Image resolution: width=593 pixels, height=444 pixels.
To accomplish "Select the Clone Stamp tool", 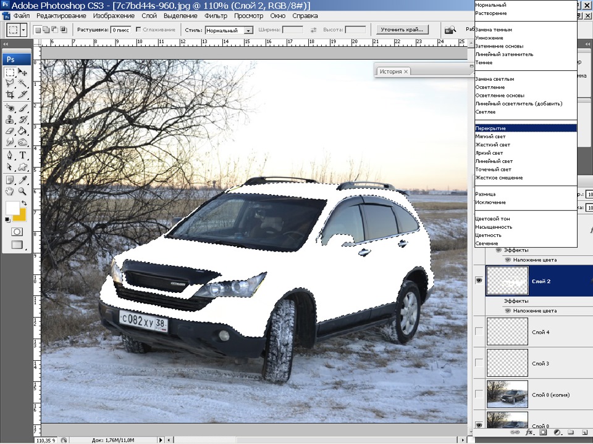I will [x=10, y=120].
